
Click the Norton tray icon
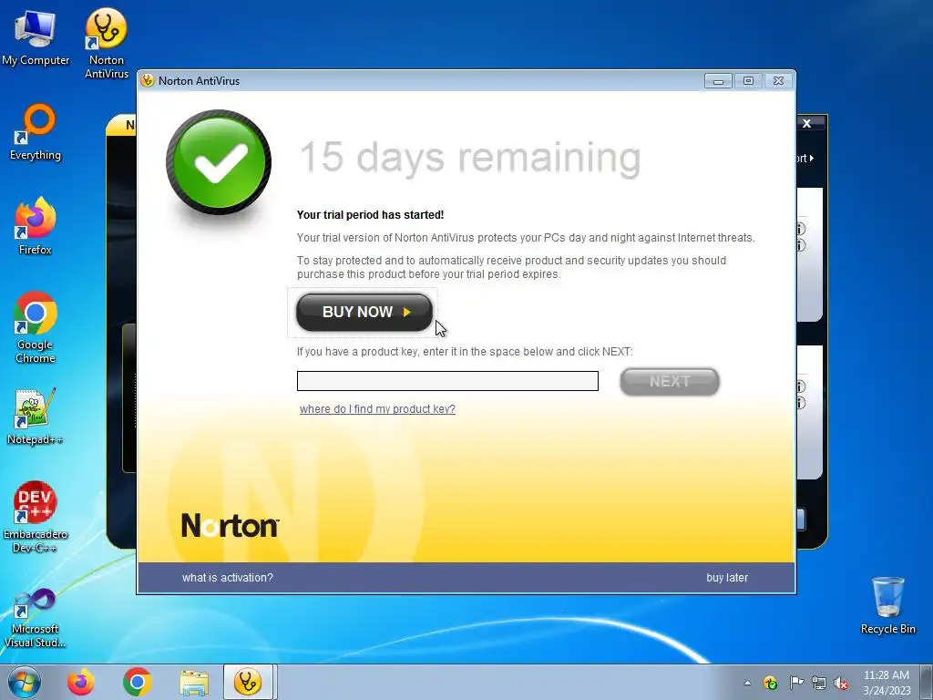(770, 683)
